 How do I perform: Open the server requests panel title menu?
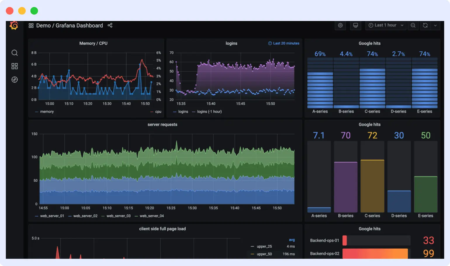click(x=162, y=125)
